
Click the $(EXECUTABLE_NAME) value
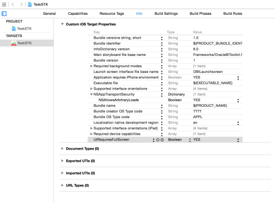click(213, 83)
